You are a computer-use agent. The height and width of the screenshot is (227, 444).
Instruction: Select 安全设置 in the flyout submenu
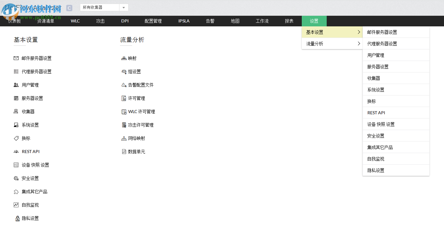pos(396,136)
